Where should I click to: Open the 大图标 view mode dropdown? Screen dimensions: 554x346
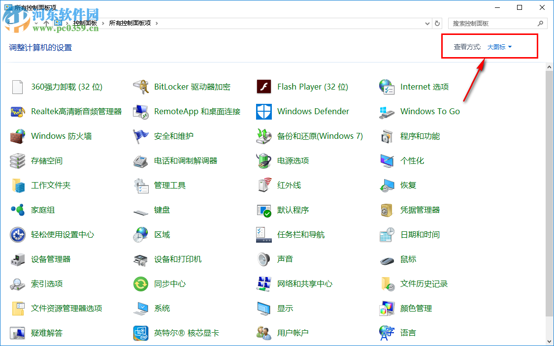click(498, 47)
